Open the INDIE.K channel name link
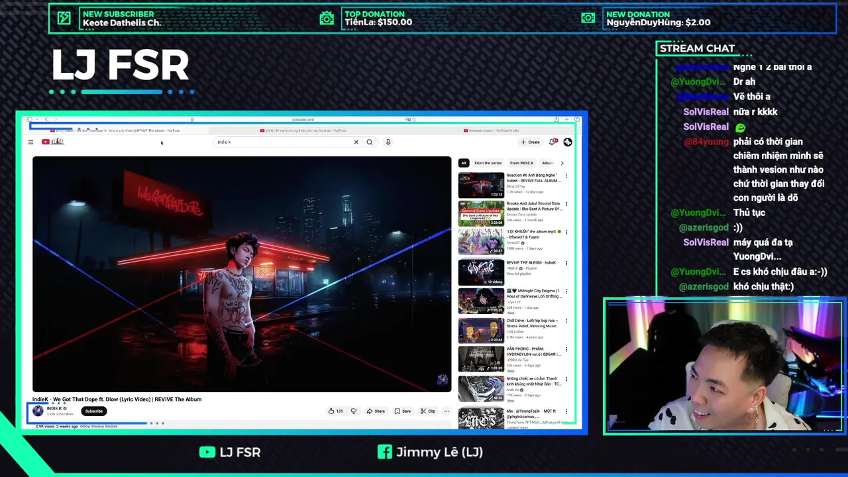The height and width of the screenshot is (477, 848). [54, 408]
